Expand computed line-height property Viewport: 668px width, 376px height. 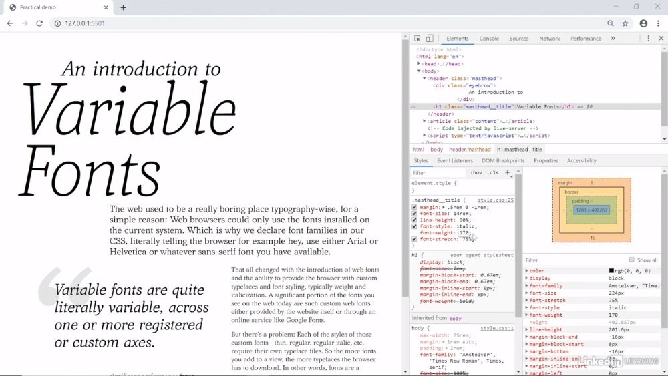[527, 330]
